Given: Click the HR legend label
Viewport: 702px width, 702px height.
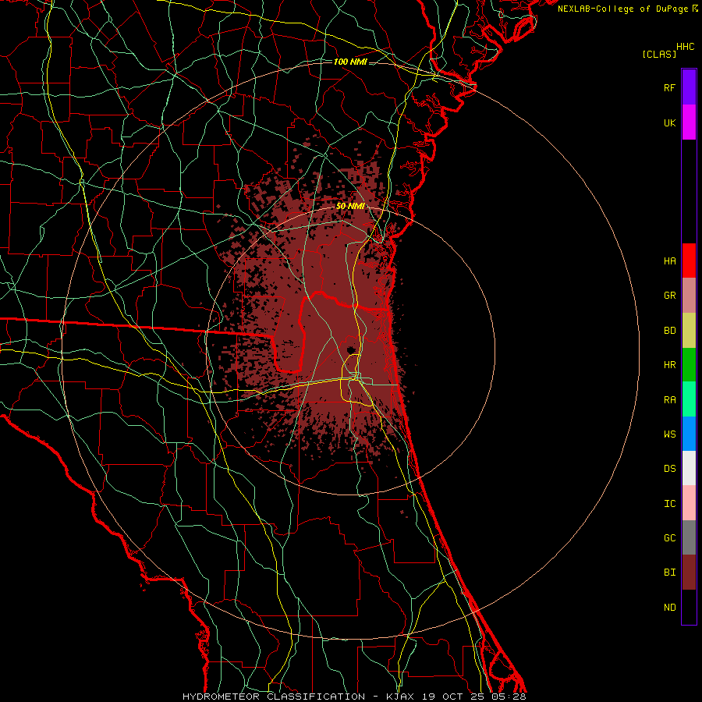Looking at the screenshot, I should [669, 365].
